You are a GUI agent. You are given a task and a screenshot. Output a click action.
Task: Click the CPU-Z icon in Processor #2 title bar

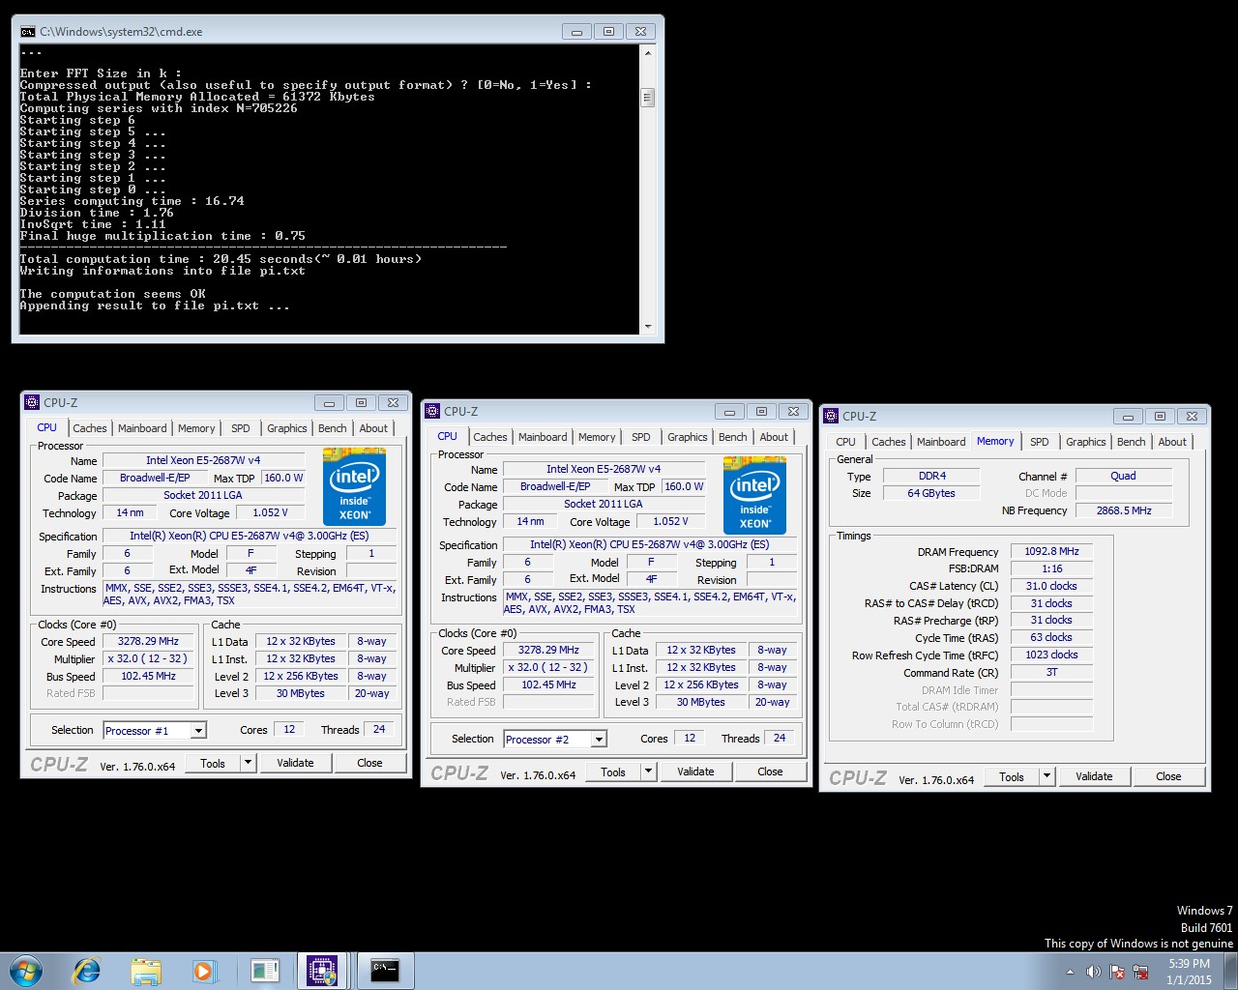(x=432, y=411)
